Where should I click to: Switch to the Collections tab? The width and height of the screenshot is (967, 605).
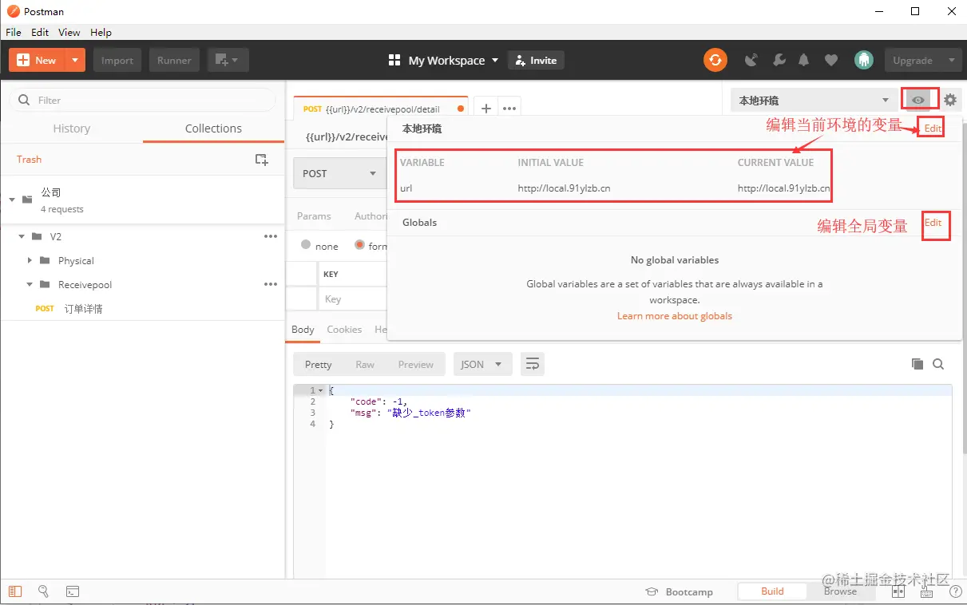213,129
